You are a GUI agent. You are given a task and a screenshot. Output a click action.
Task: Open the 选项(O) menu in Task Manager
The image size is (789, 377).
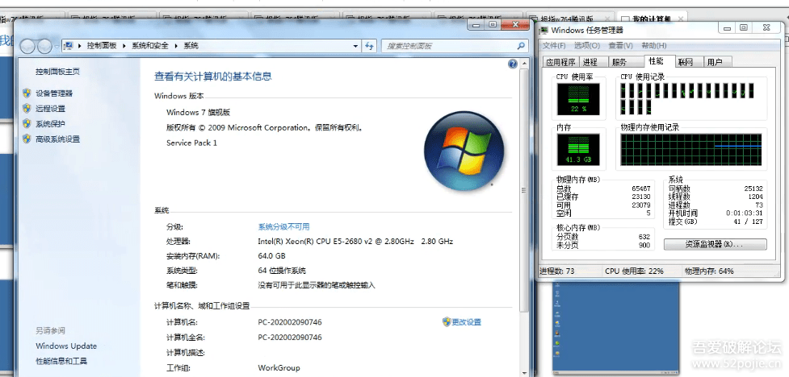coord(587,46)
